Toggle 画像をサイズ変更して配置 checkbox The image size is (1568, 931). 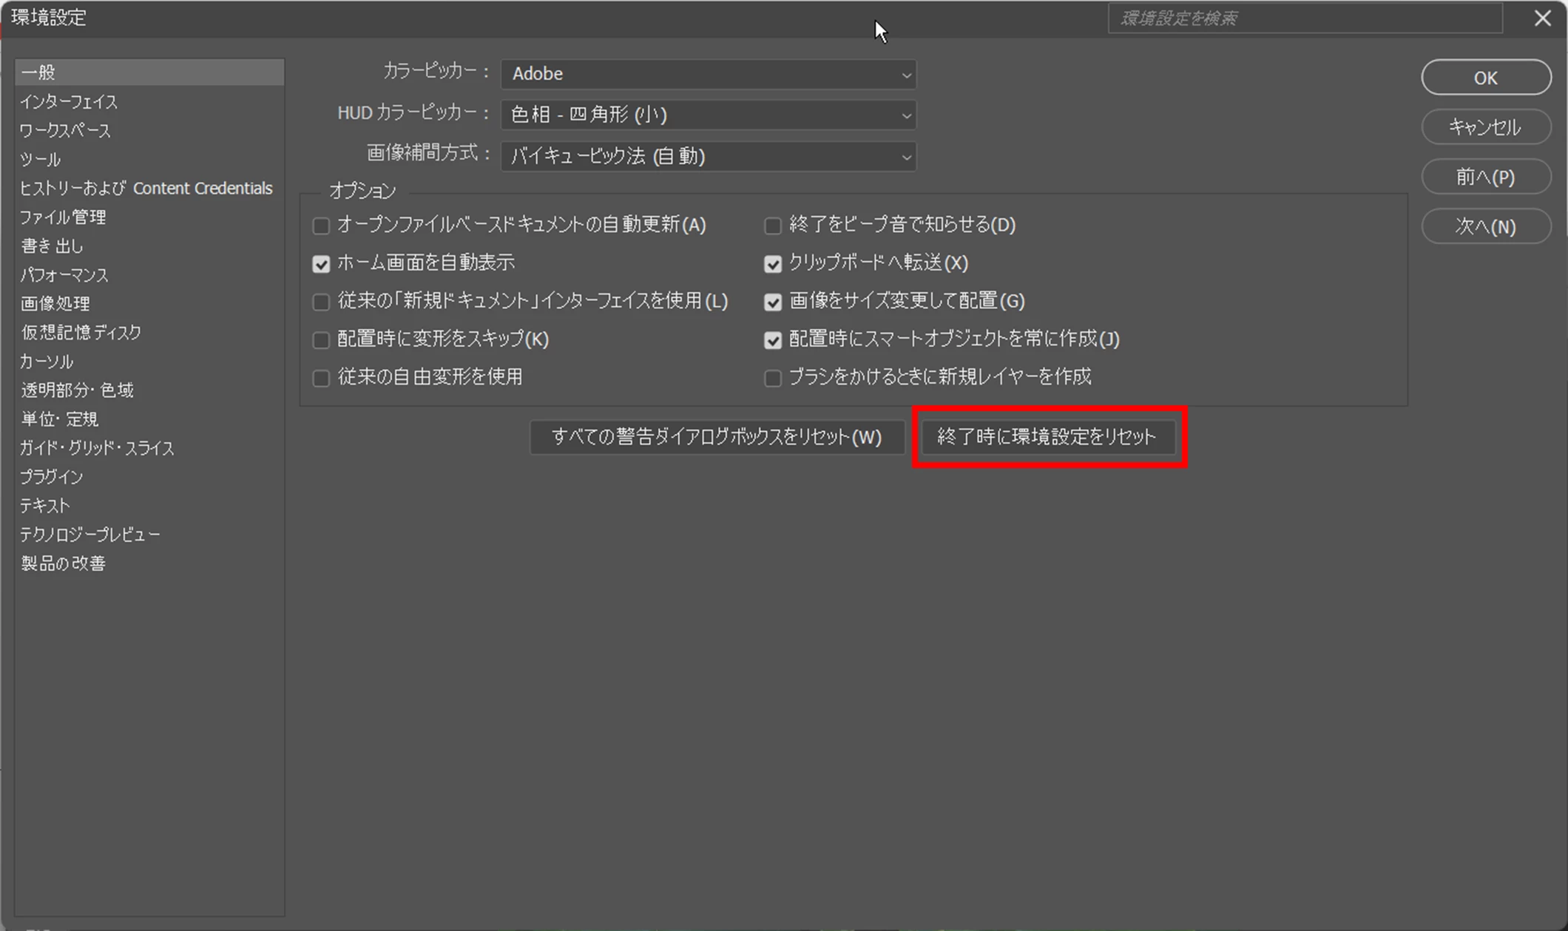click(x=772, y=302)
